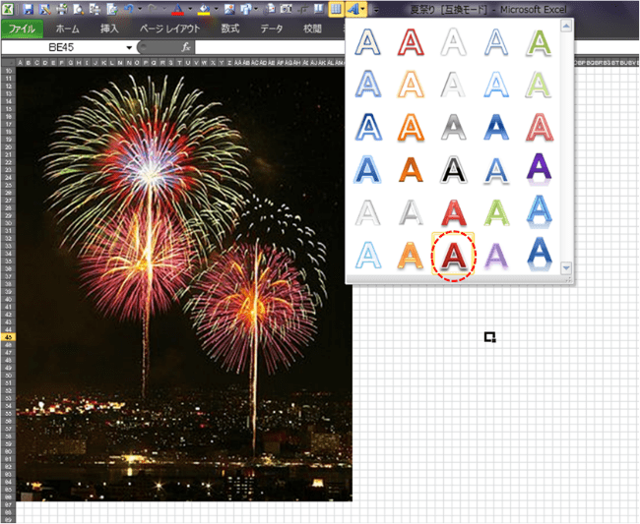The width and height of the screenshot is (640, 524).
Task: Select the fireworks picture on the worksheet
Action: coord(184,284)
